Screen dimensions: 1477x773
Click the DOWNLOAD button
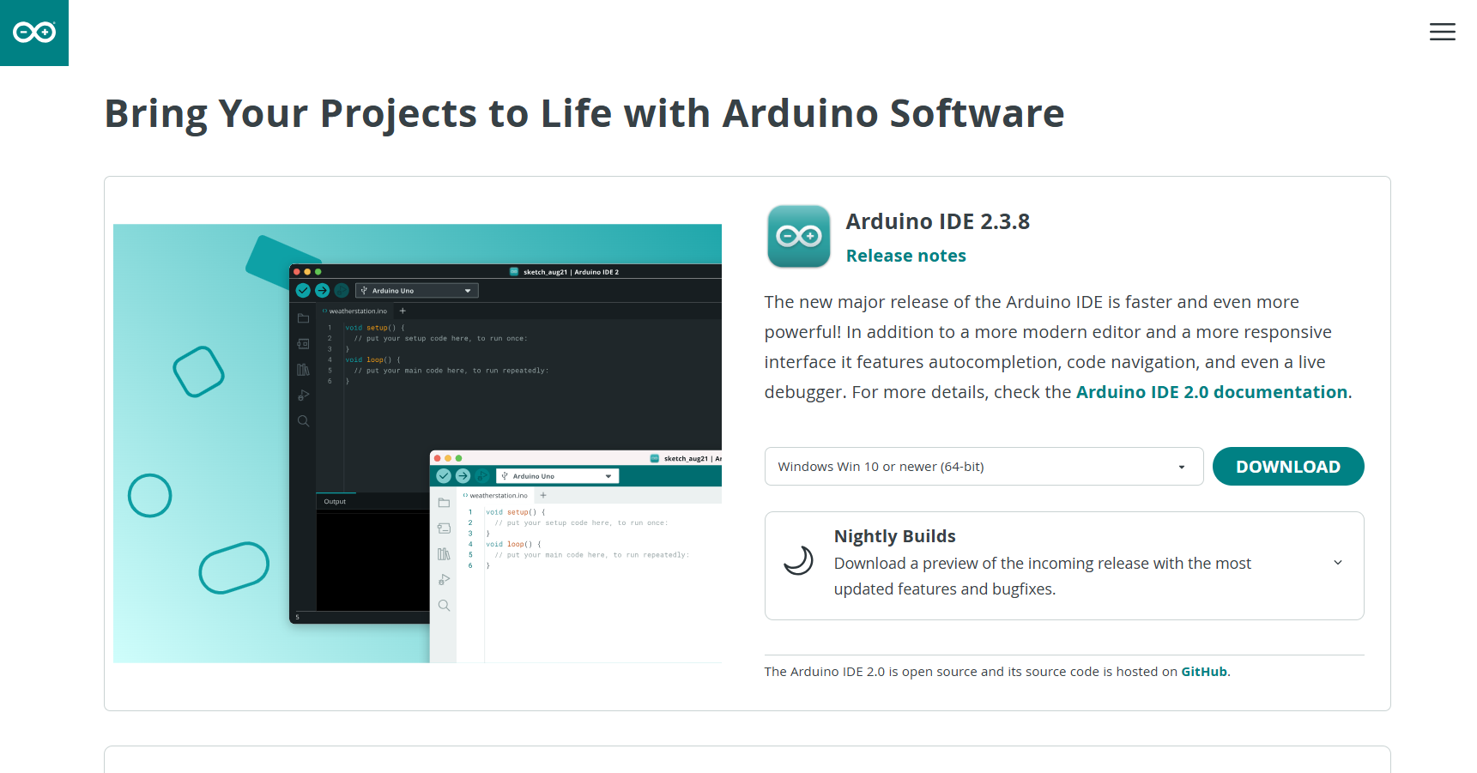(1287, 467)
